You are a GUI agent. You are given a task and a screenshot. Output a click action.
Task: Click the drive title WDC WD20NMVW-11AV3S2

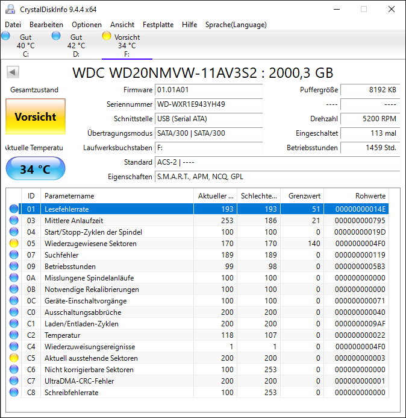tap(164, 73)
